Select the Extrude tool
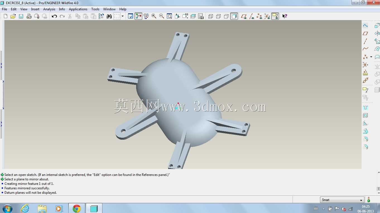The image size is (380, 213). [x=377, y=26]
